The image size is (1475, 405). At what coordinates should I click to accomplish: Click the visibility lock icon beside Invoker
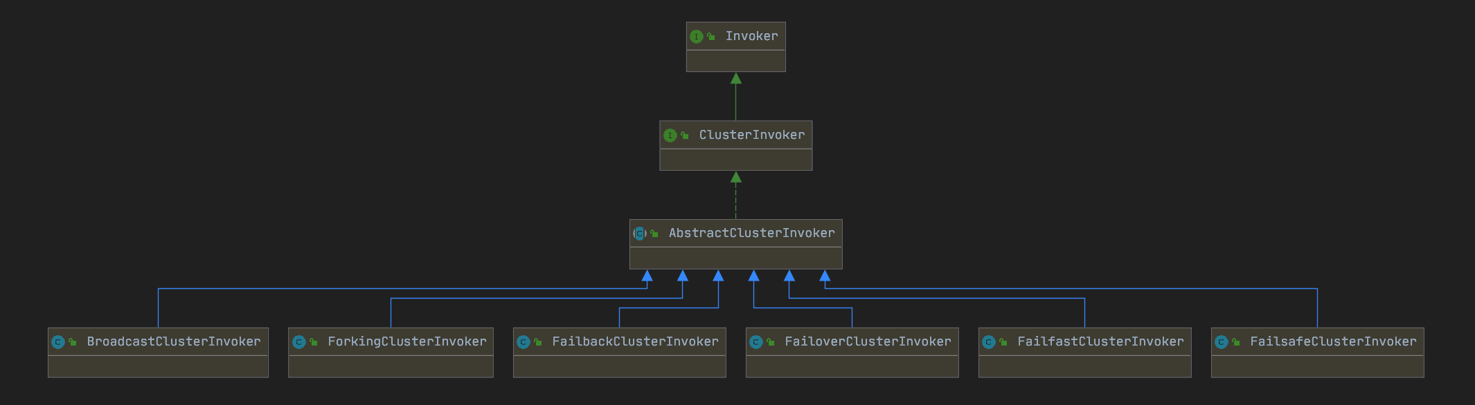tap(710, 37)
